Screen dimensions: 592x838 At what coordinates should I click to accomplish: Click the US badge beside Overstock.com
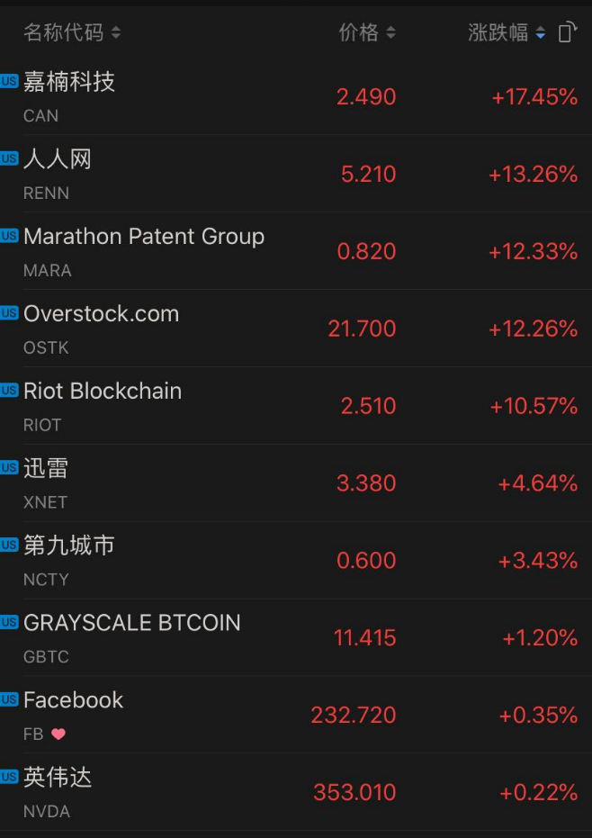click(x=9, y=313)
